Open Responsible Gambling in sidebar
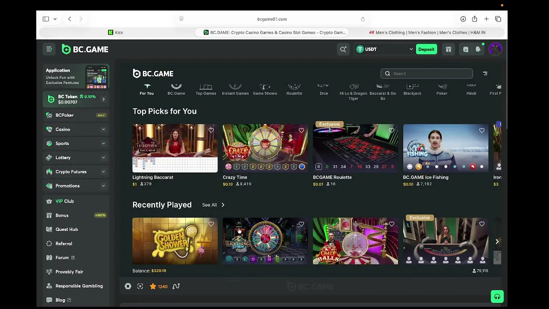 tap(76, 286)
